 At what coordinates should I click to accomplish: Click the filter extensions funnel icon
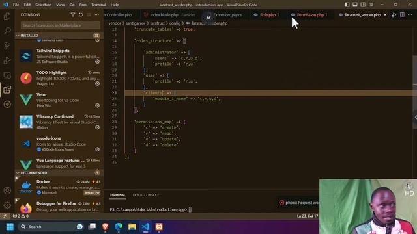pyautogui.click(x=72, y=15)
